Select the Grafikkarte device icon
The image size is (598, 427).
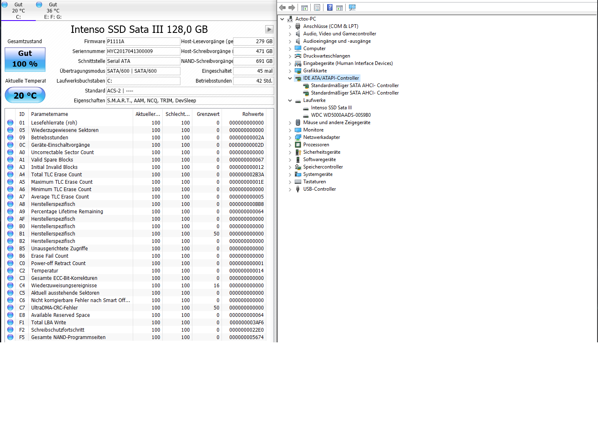click(298, 71)
